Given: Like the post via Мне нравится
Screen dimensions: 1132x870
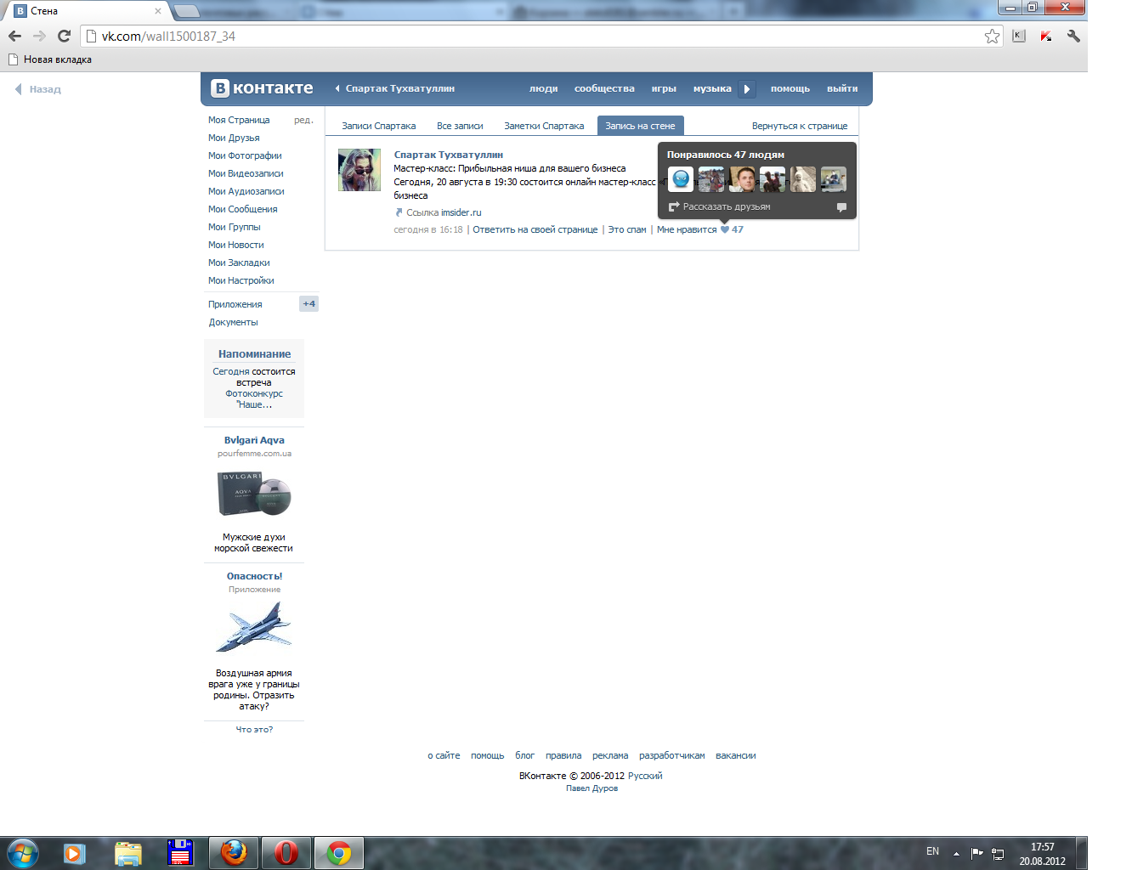Looking at the screenshot, I should pyautogui.click(x=687, y=229).
